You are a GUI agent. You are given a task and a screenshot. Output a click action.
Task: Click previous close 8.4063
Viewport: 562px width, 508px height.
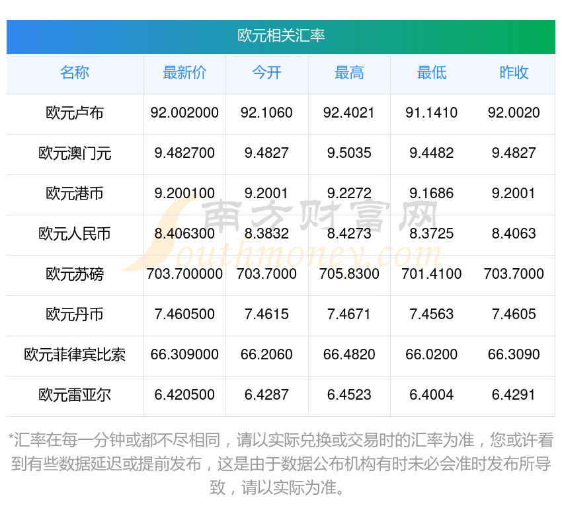[x=514, y=234]
